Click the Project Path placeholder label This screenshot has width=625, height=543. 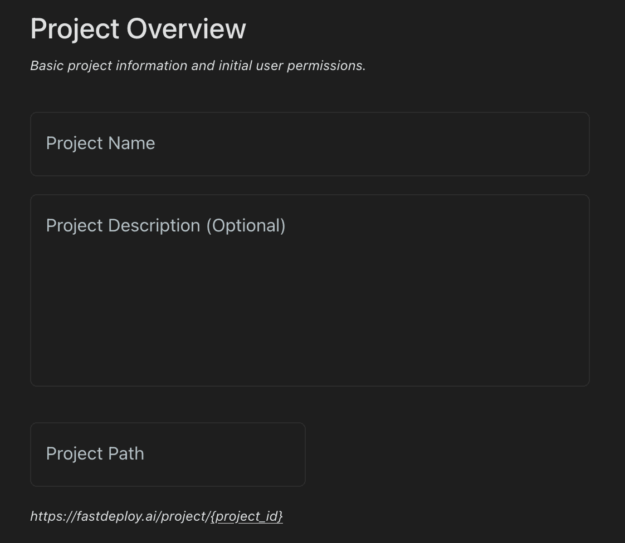(x=95, y=453)
